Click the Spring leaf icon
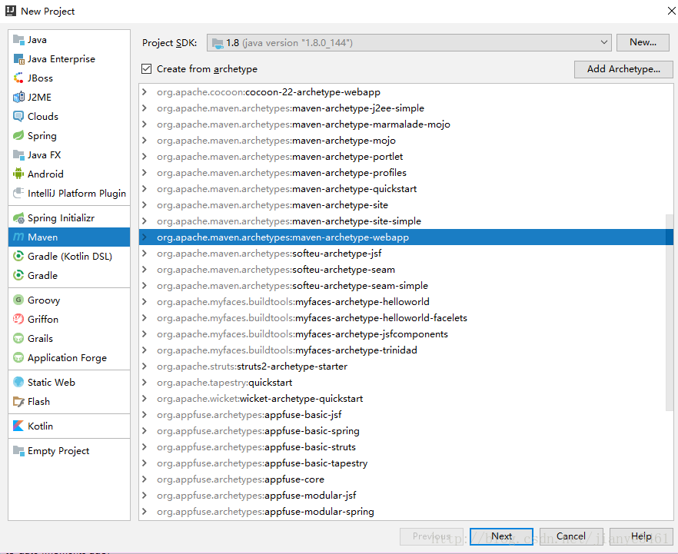This screenshot has width=678, height=554. click(18, 136)
